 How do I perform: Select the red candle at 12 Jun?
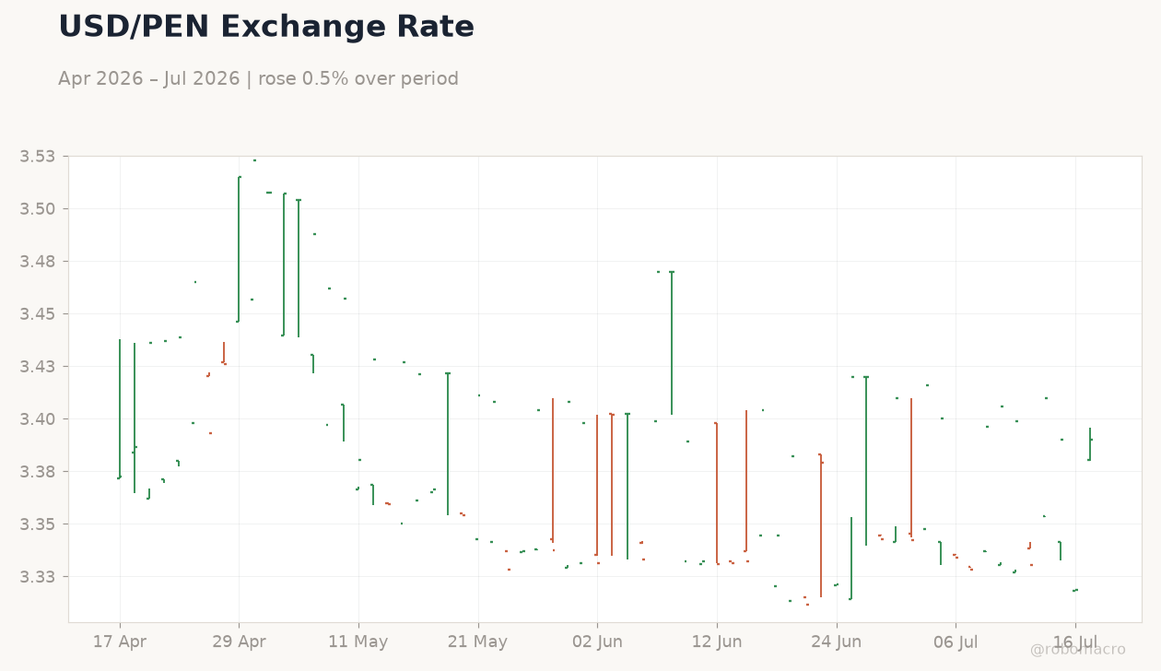pos(717,493)
